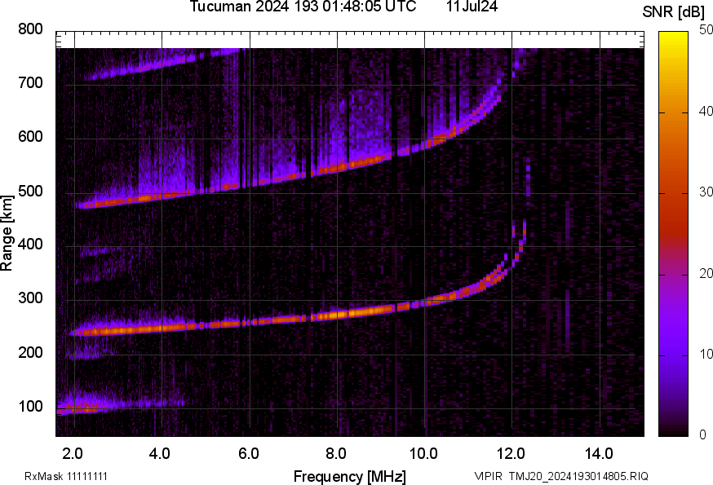Click the lower trace at 8 MHz frequency
Image resolution: width=713 pixels, height=485 pixels.
click(x=337, y=313)
